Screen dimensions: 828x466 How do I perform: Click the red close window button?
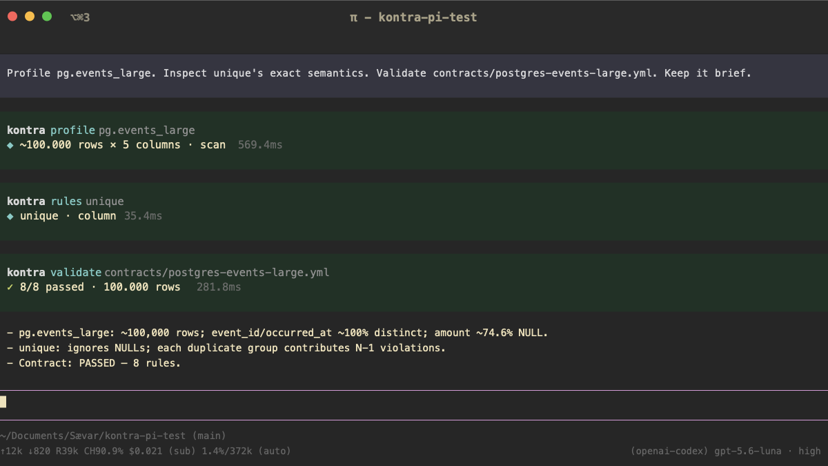click(x=12, y=17)
